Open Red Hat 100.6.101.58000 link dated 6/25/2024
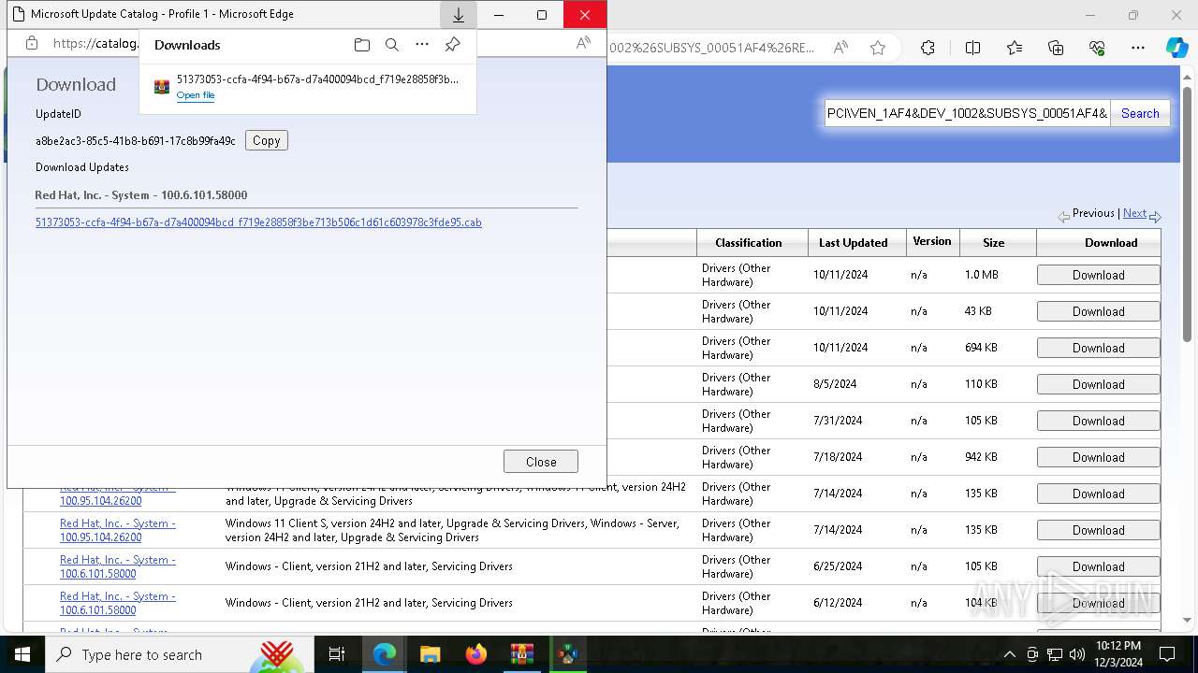 tap(118, 566)
